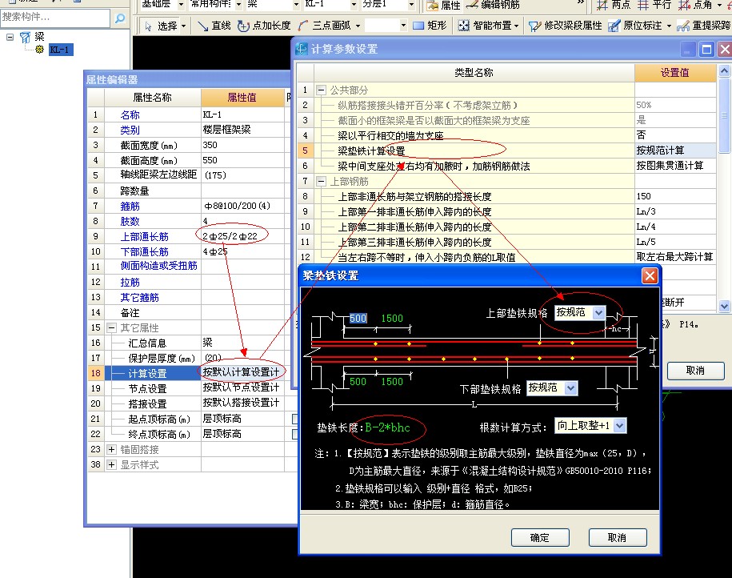Select the 计算设置 property row
Viewport: 732px width, 578px height.
point(186,373)
